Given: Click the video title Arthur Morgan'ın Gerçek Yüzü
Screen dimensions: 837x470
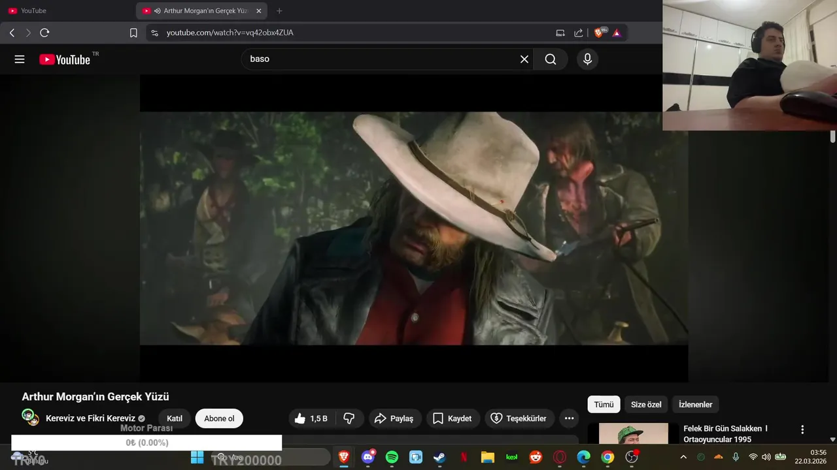Looking at the screenshot, I should pyautogui.click(x=95, y=397).
